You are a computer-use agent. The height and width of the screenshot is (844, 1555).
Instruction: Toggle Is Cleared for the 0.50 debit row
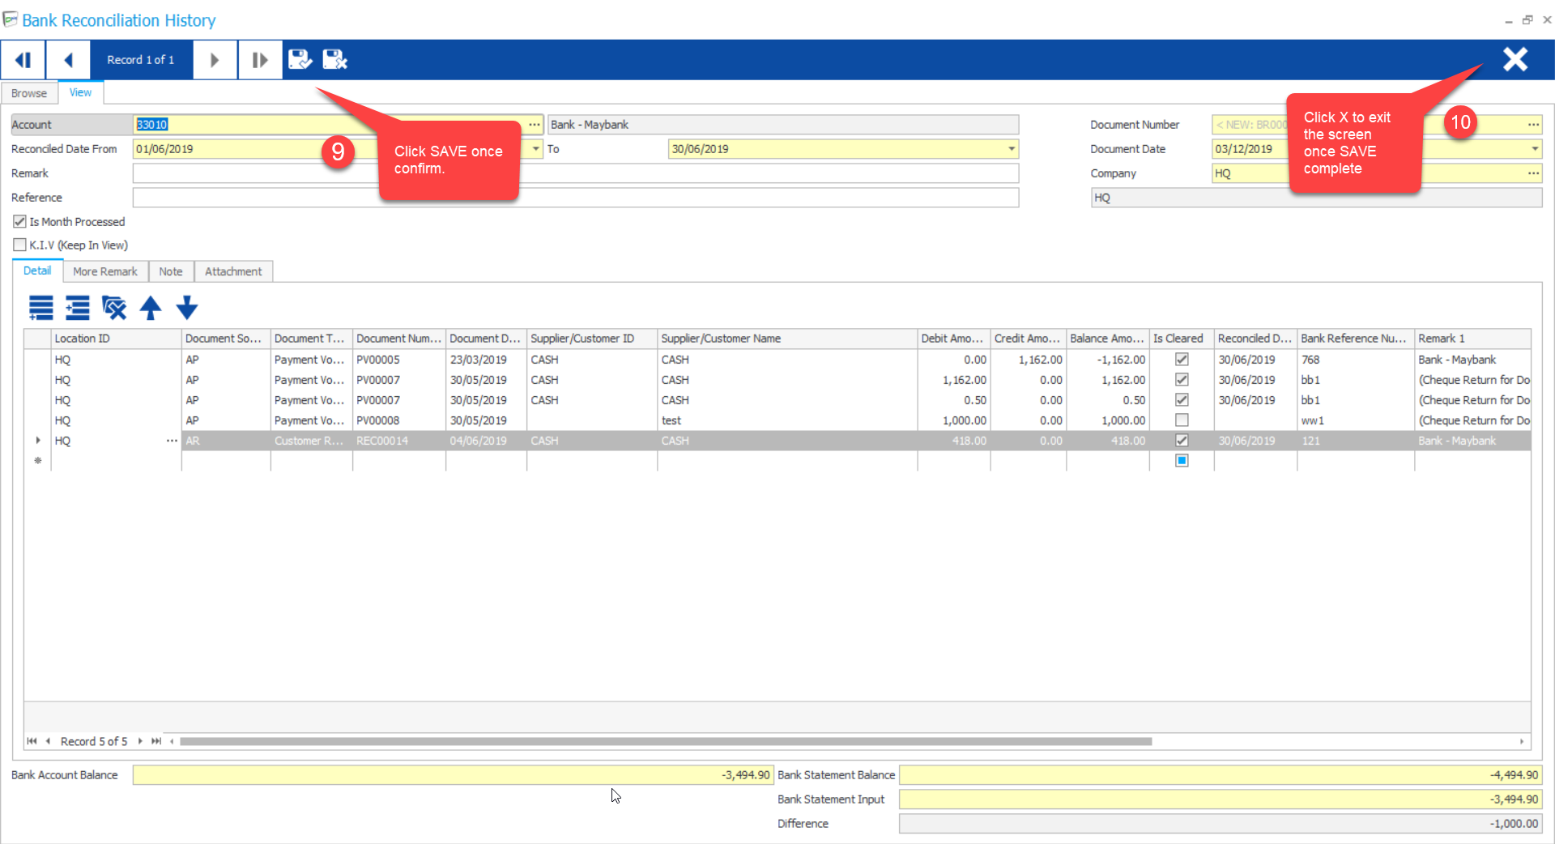click(x=1182, y=400)
